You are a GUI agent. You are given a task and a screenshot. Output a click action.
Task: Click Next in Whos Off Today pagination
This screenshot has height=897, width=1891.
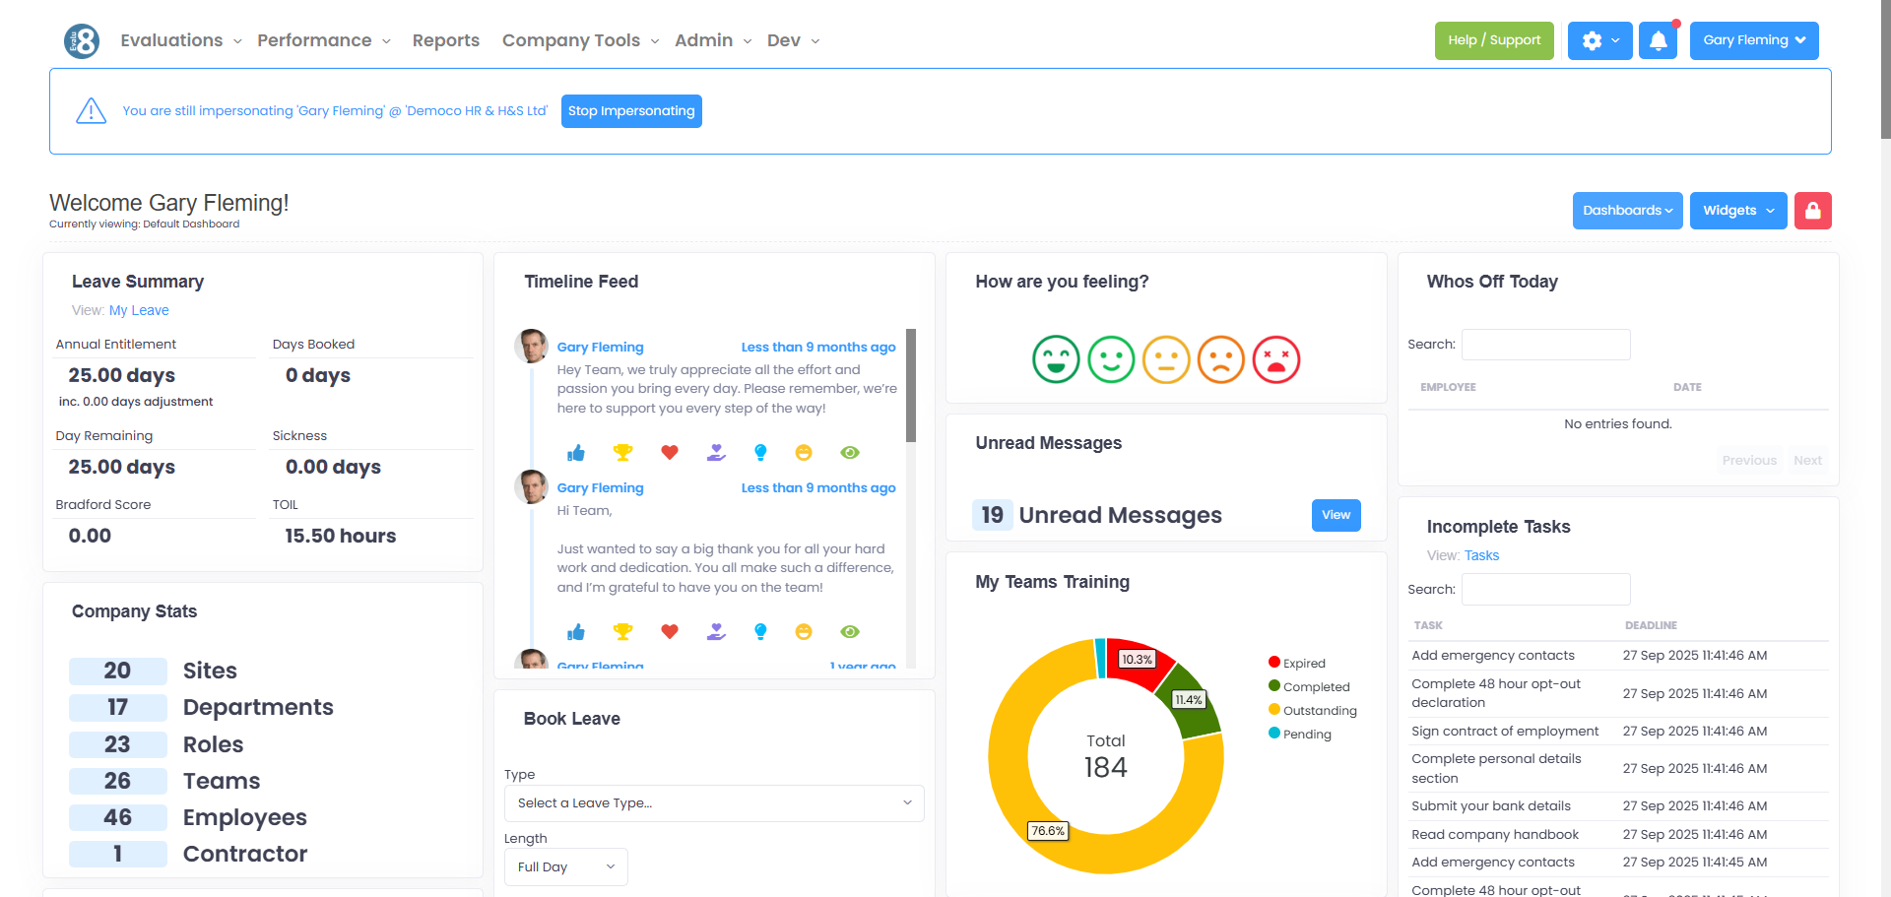1807,461
